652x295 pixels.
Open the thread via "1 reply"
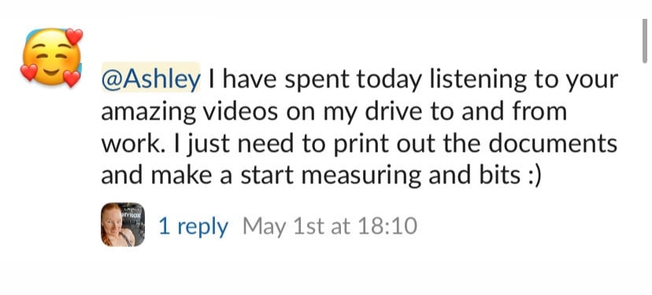point(194,227)
